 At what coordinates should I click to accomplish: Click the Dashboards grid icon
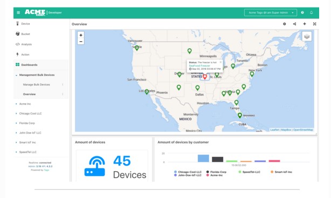point(18,64)
